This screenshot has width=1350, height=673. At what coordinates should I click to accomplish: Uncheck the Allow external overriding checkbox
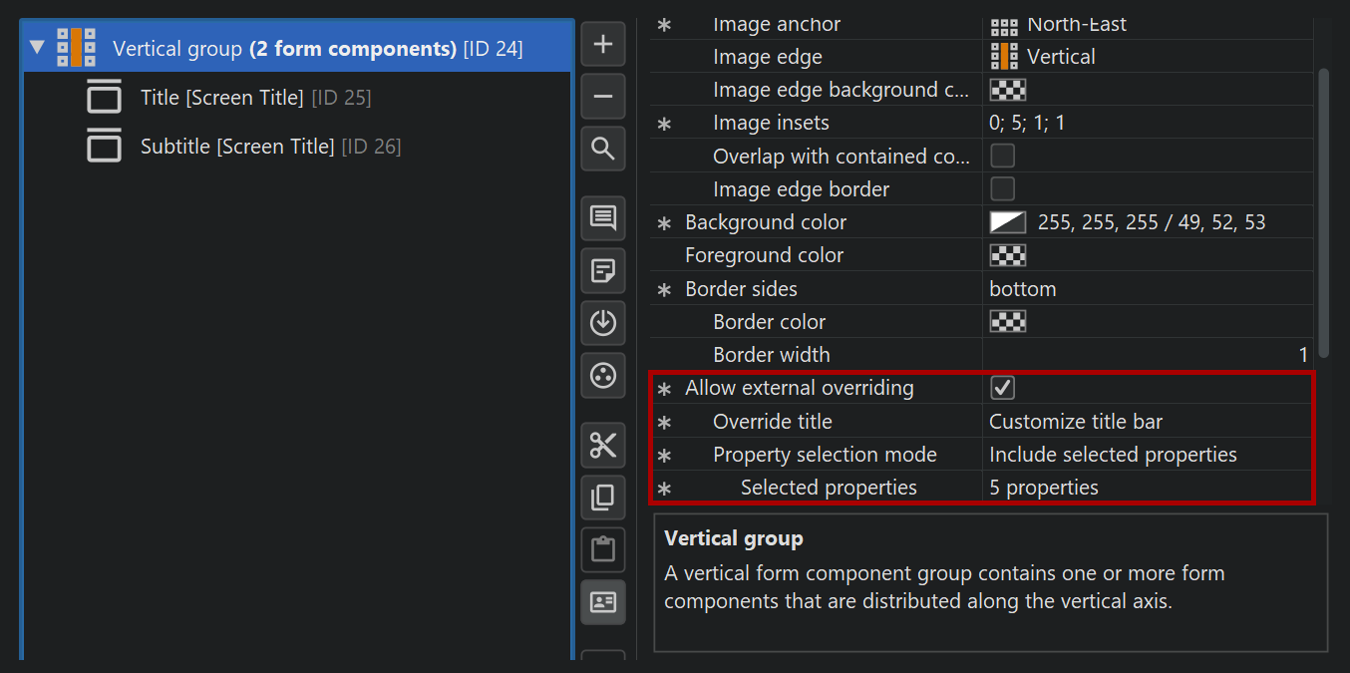[1002, 388]
